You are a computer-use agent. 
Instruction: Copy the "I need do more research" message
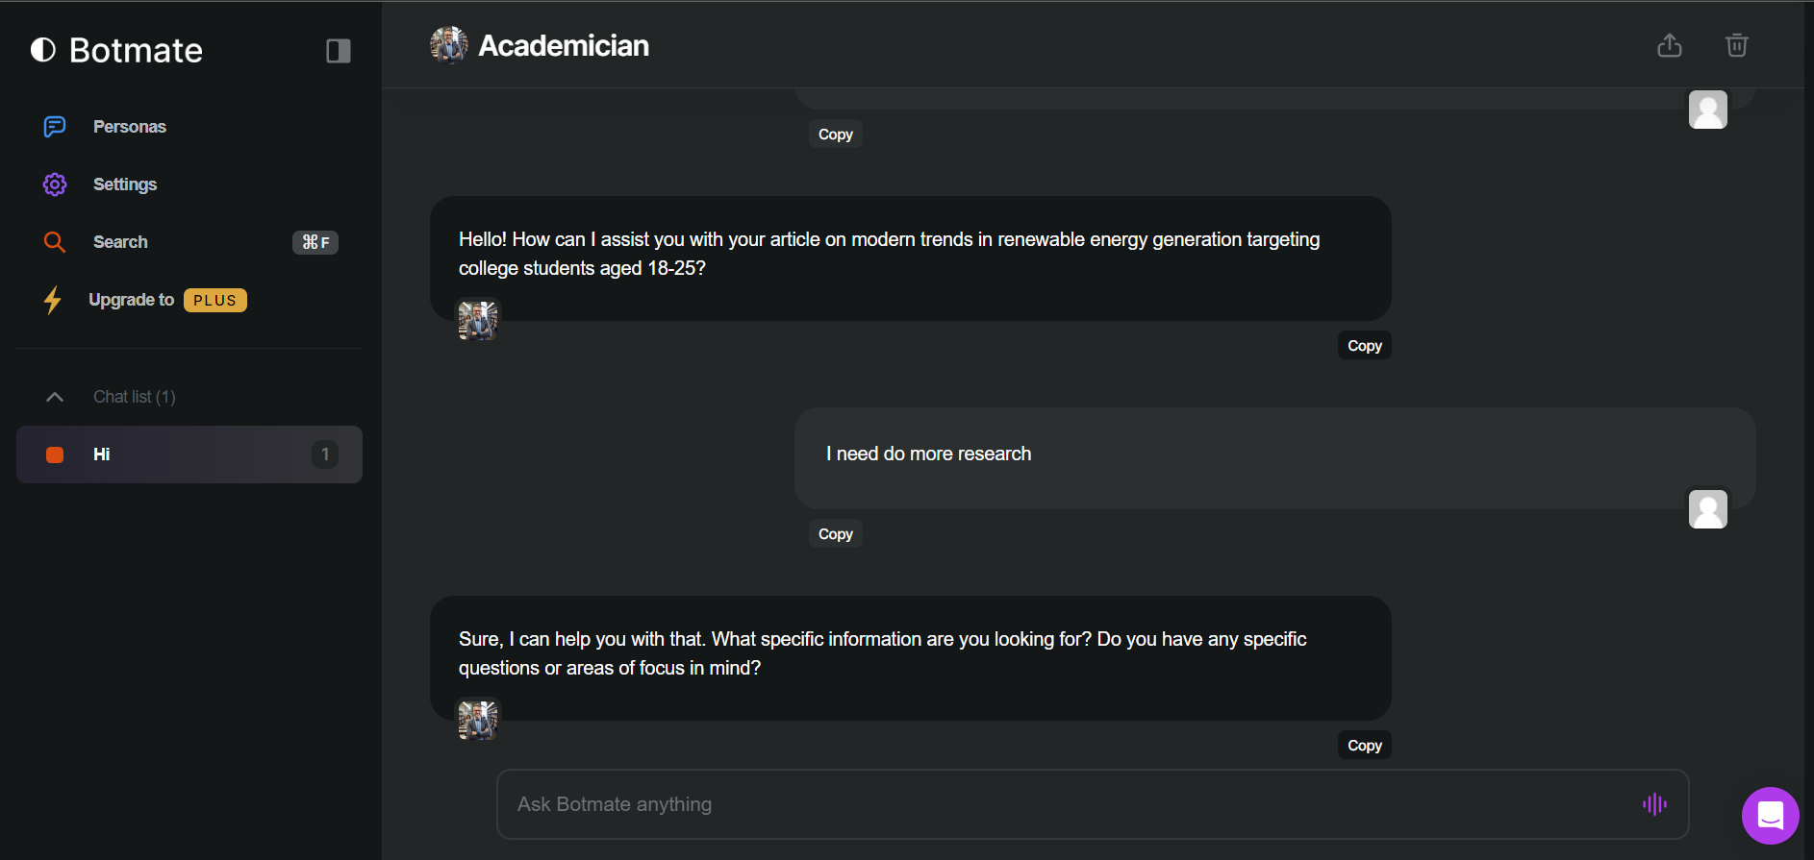coord(835,534)
